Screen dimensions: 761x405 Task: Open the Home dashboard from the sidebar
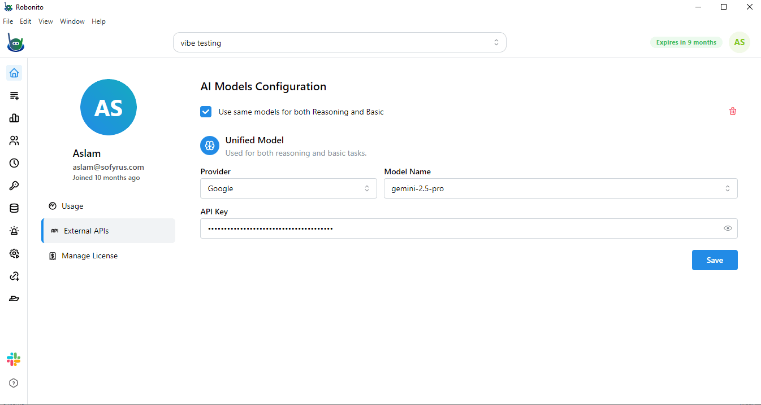[x=14, y=73]
